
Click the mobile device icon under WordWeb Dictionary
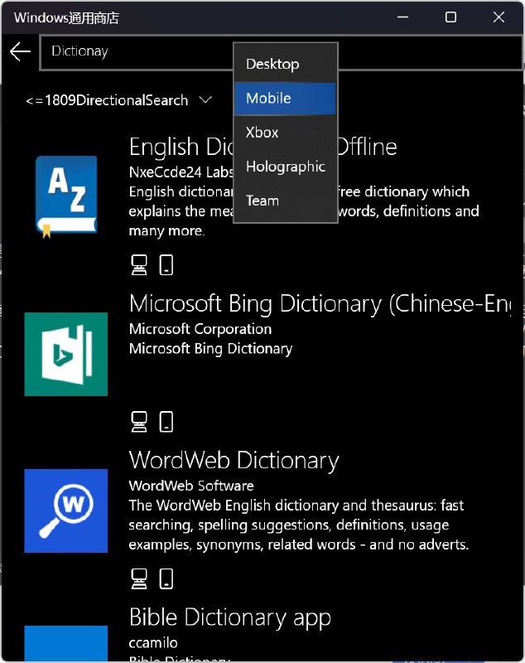[x=166, y=578]
